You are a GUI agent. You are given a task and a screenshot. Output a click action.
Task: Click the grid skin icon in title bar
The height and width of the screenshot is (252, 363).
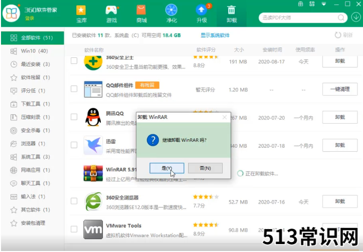click(301, 3)
